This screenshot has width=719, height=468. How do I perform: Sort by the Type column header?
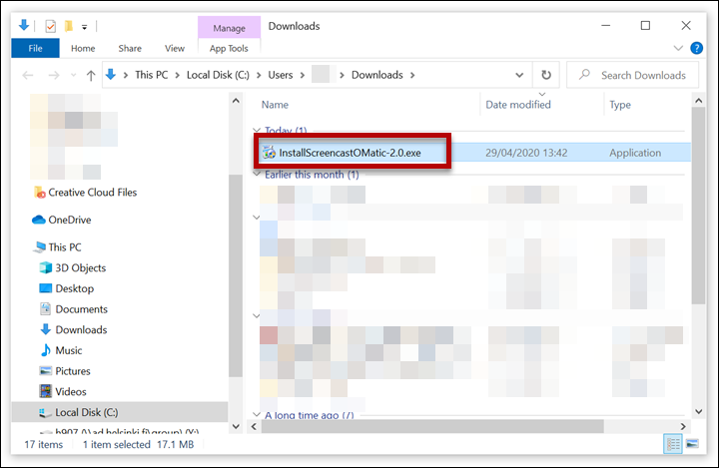(620, 105)
